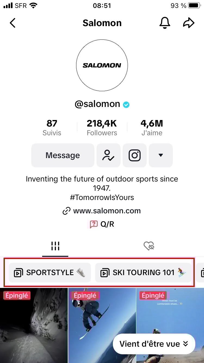204x363 pixels.
Task: Expand the suggested accounts dropdown arrow
Action: click(161, 155)
